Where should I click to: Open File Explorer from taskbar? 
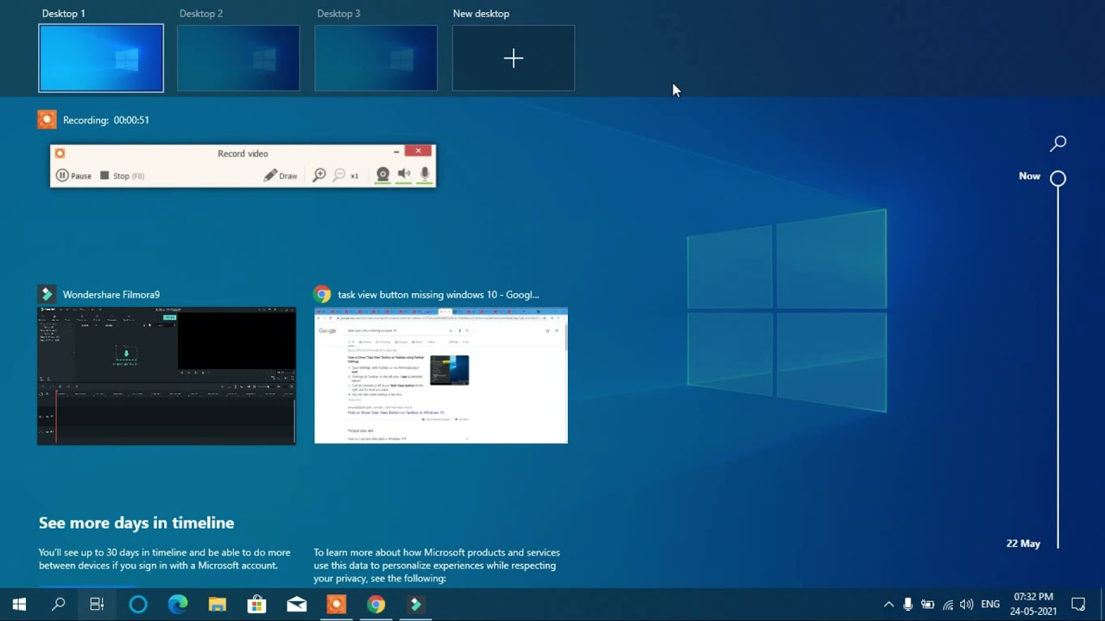218,605
